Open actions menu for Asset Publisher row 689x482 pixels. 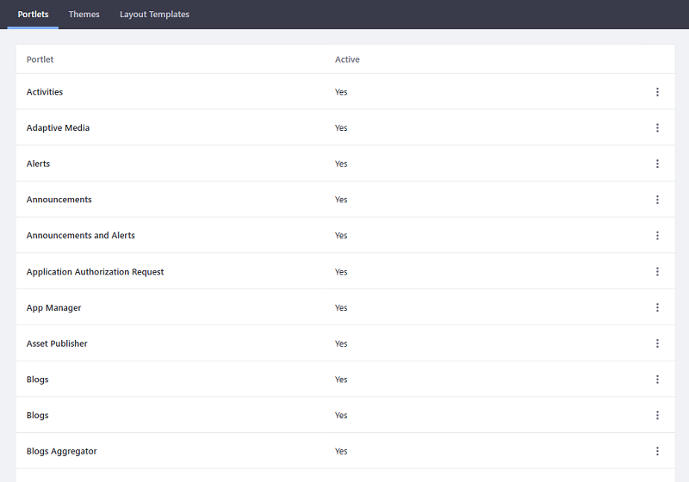pyautogui.click(x=657, y=343)
